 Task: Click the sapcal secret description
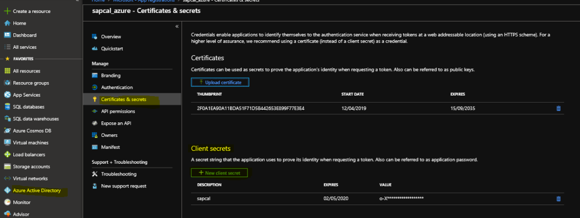204,199
